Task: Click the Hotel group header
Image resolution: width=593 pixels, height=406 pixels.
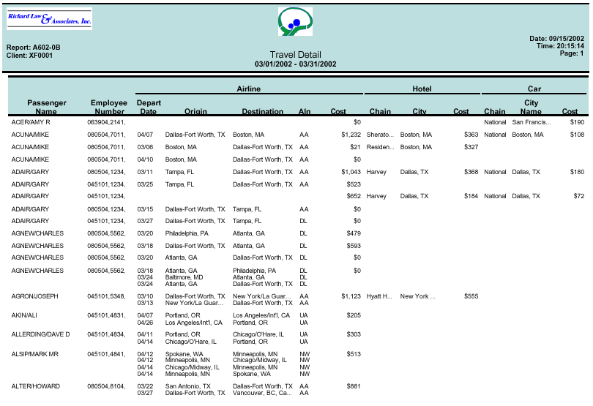Action: [422, 89]
